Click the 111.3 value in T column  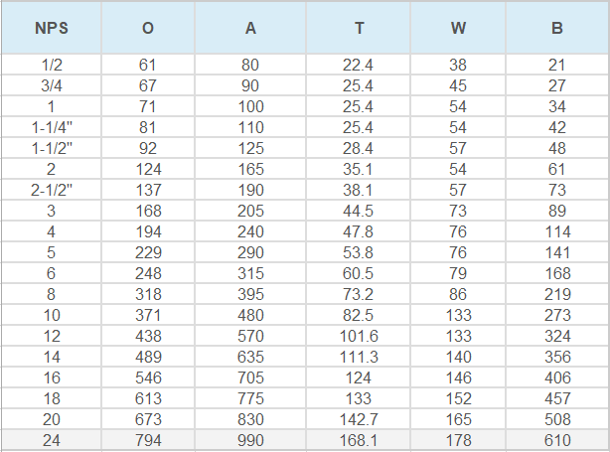tap(359, 357)
